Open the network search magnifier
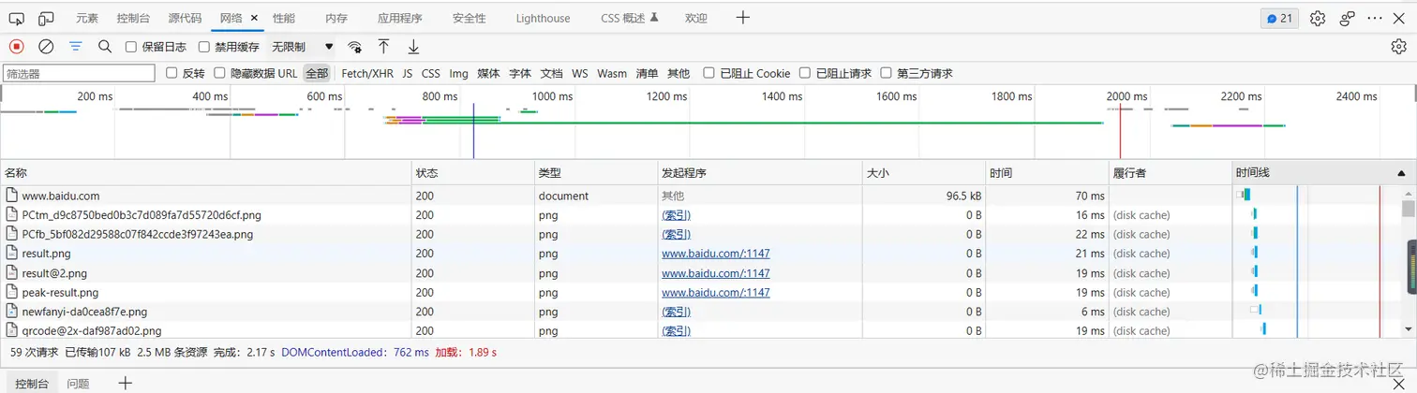 point(105,47)
